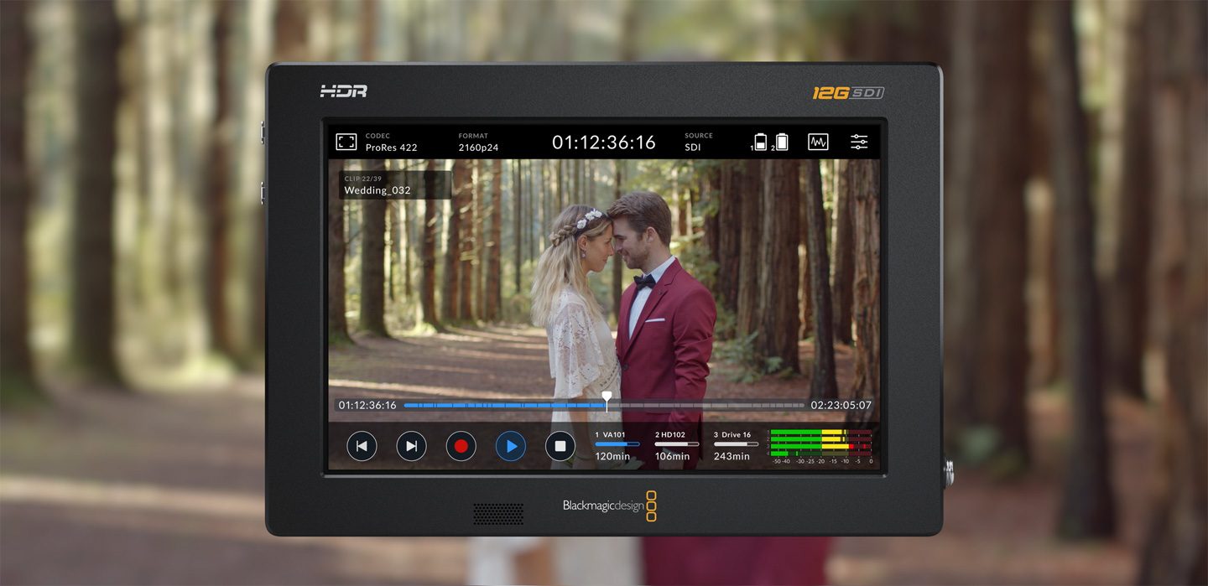Skip to the previous clip
1208x586 pixels.
point(362,446)
